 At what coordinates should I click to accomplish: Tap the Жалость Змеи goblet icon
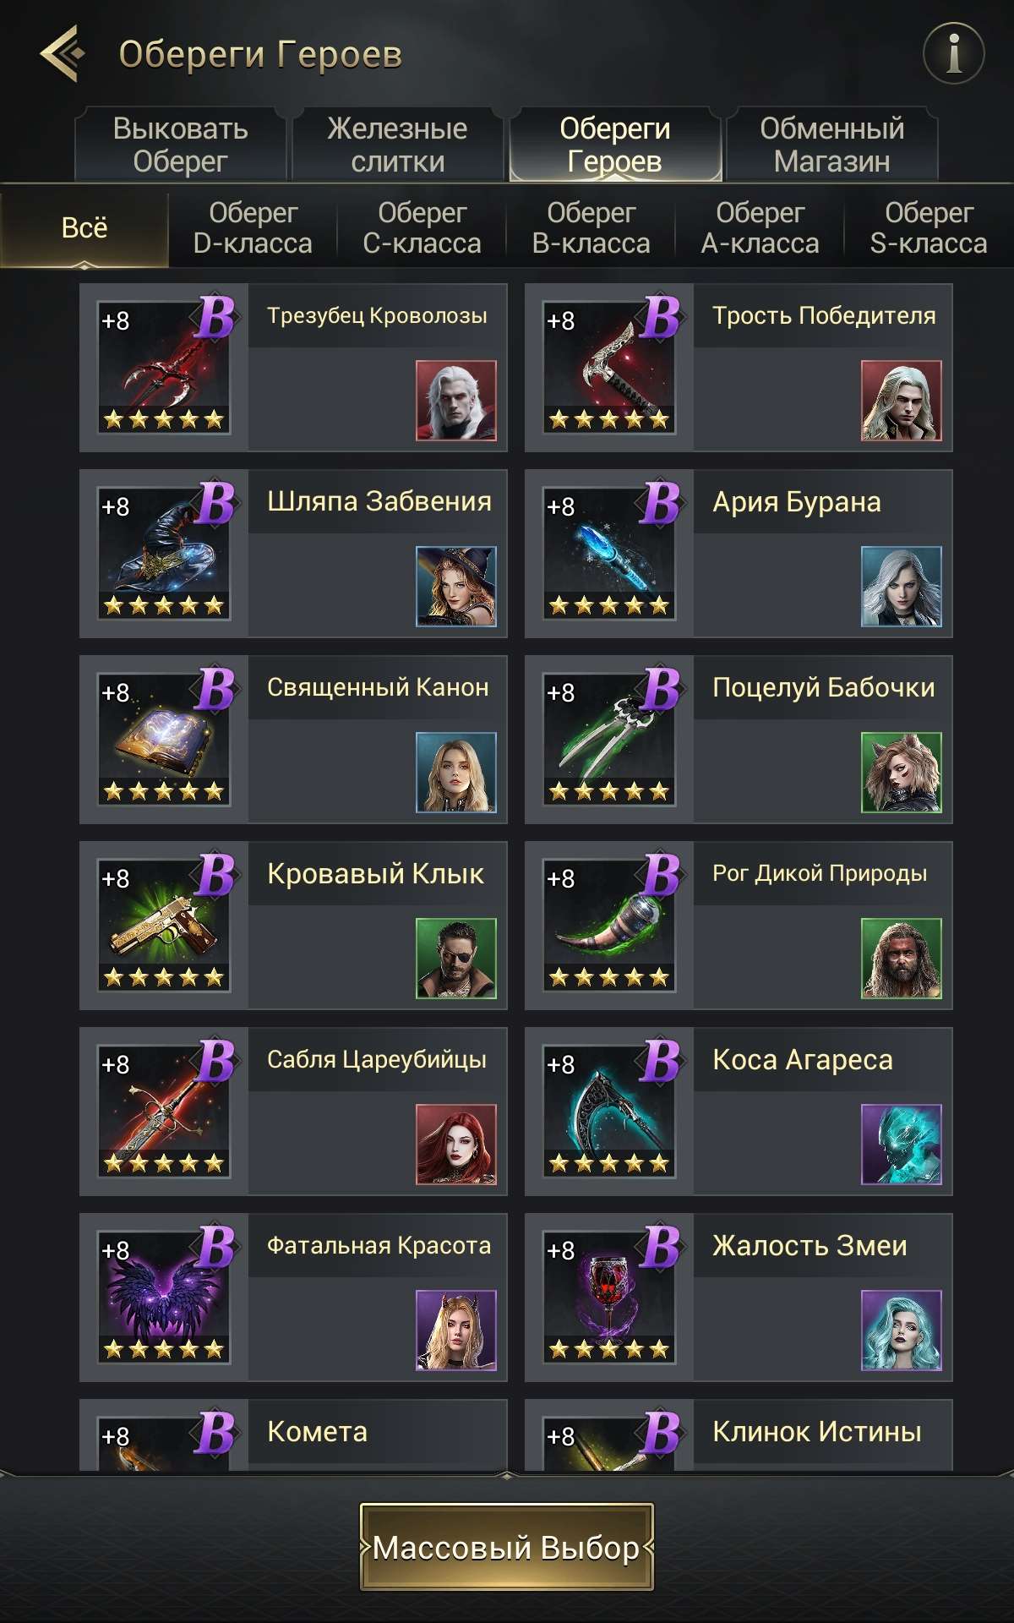[609, 1298]
